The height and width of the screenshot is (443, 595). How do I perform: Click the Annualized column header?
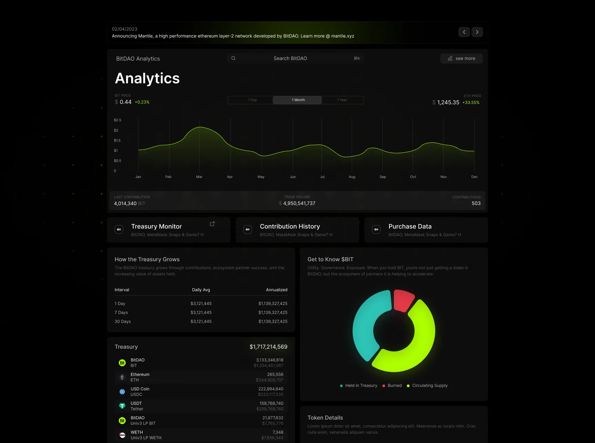pos(276,290)
